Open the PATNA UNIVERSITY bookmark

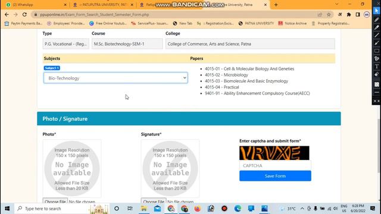point(256,23)
